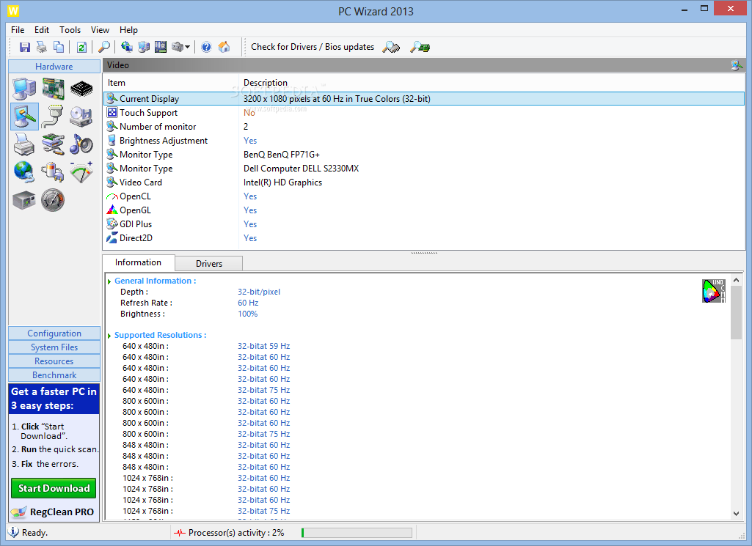Select the Mainboard icon in Hardware panel
This screenshot has height=546, width=752.
coord(54,89)
